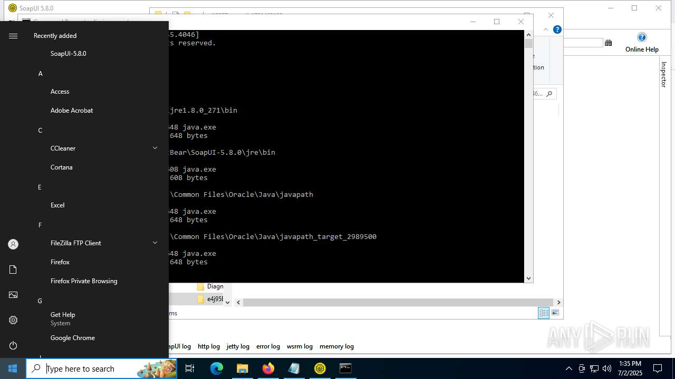This screenshot has width=675, height=379.
Task: Switch to the wsrm log tab
Action: 300,346
